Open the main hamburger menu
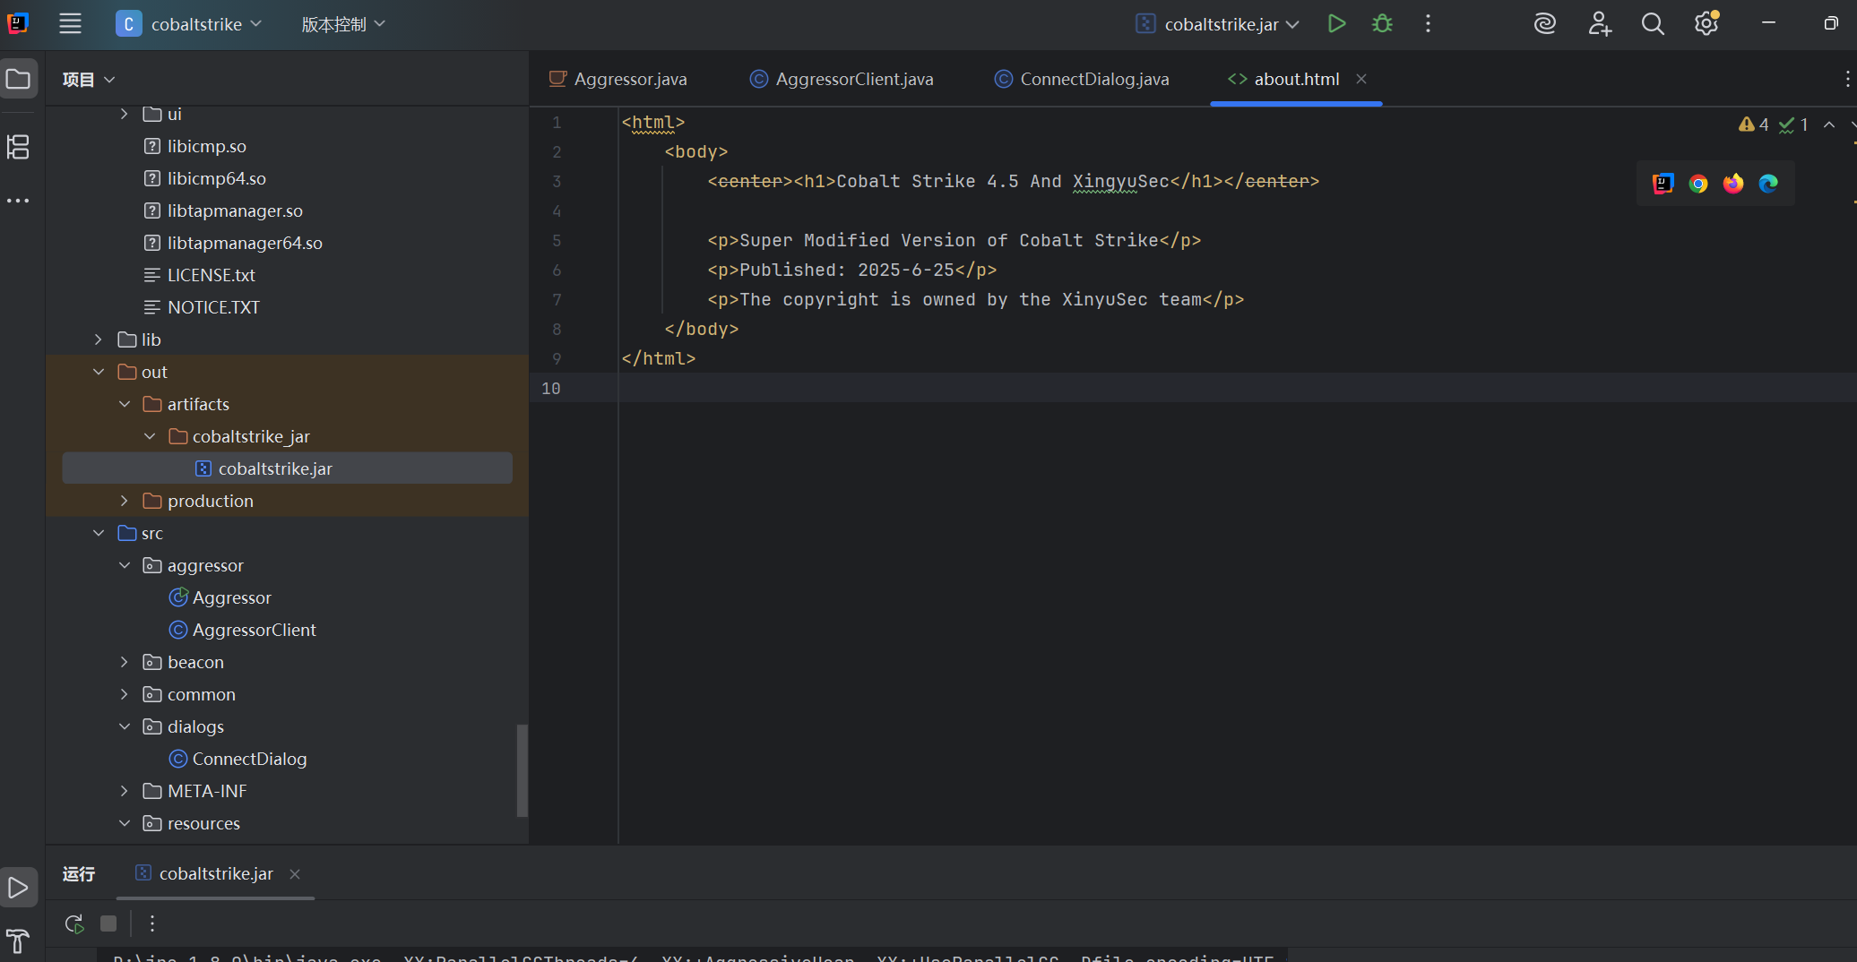 [70, 24]
